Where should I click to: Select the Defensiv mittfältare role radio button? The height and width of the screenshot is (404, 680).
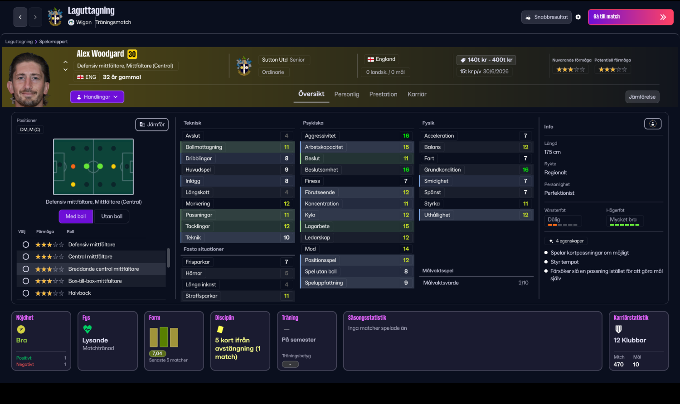pyautogui.click(x=26, y=245)
